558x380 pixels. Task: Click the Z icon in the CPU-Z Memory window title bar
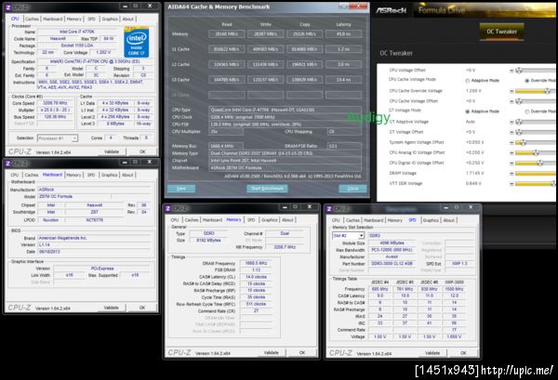point(168,209)
